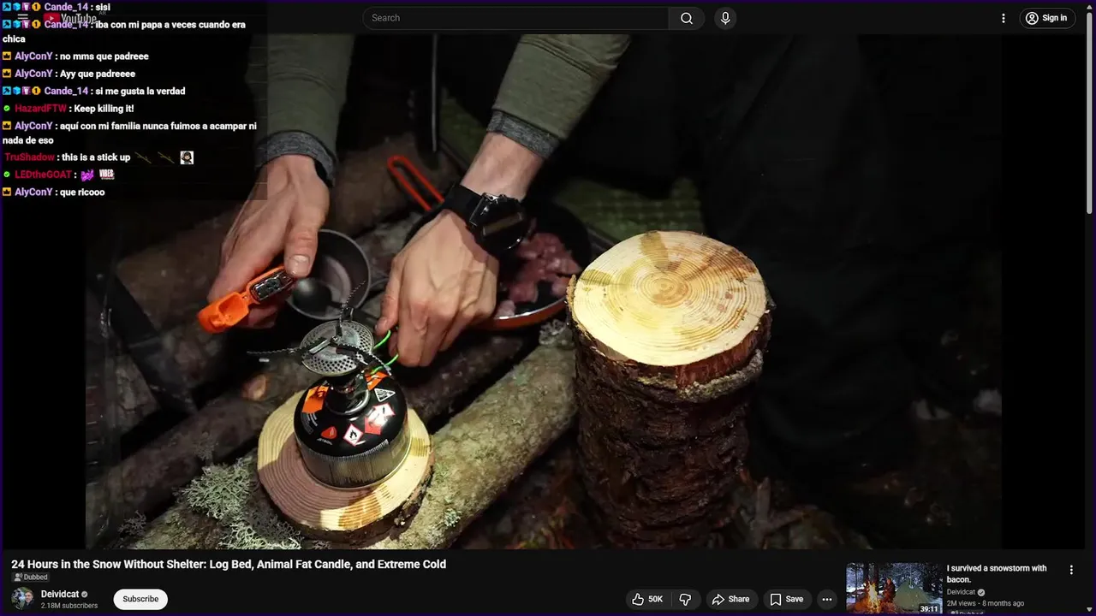
Task: Open 'I survived a snowstorm with bacon.' title
Action: 997,573
